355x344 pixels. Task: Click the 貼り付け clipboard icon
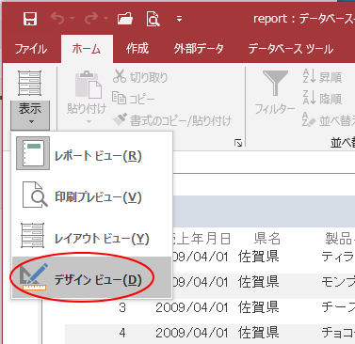[x=89, y=85]
